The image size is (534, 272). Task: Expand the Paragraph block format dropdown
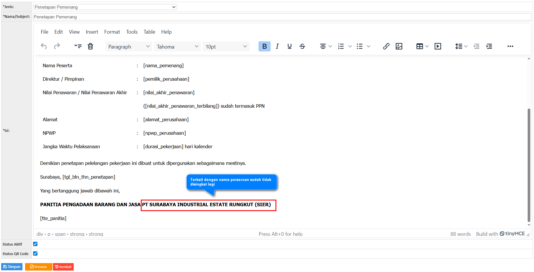(x=129, y=47)
